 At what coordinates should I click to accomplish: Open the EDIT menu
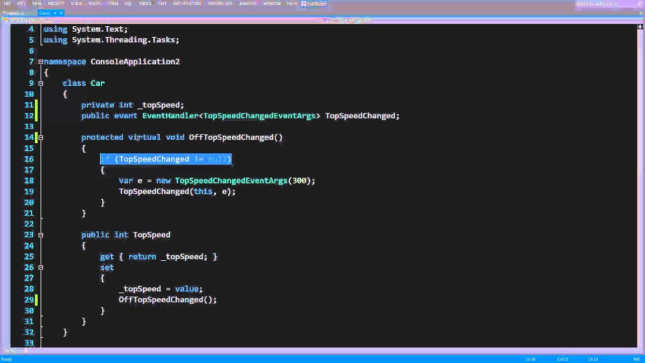pyautogui.click(x=22, y=4)
